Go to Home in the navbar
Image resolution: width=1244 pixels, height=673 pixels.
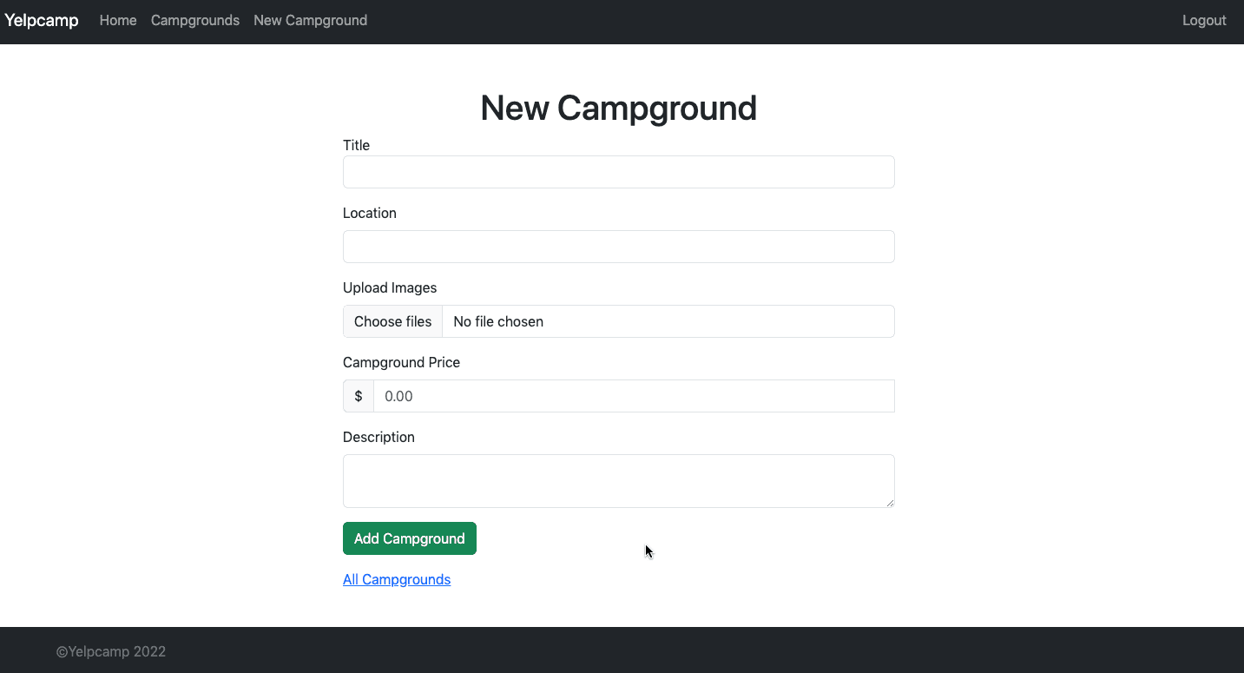(x=118, y=20)
